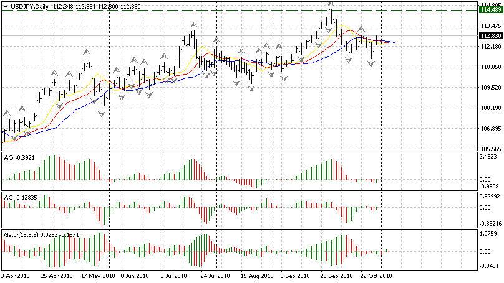Screen dimensions: 504x283
Task: Click the up fractal arrow above the highest peak
Action: coord(329,4)
